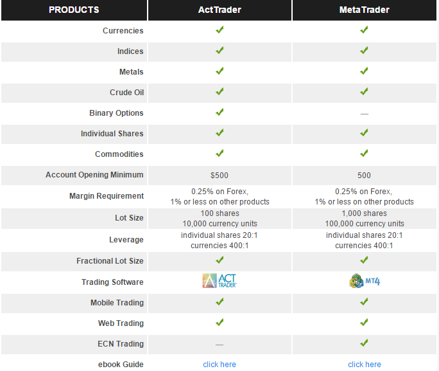Image resolution: width=439 pixels, height=371 pixels.
Task: Select the Mobile Trading row label
Action: (117, 303)
